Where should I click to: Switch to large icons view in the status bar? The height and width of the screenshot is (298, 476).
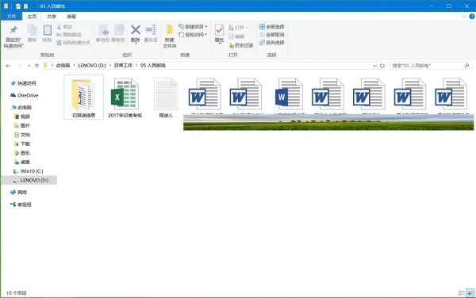point(470,292)
